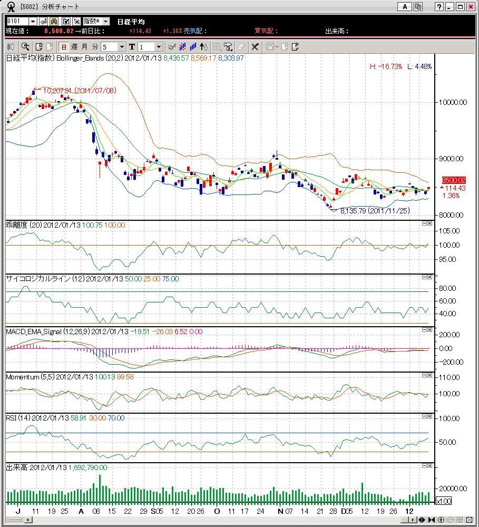
Task: Click the A button in title bar
Action: click(x=405, y=7)
